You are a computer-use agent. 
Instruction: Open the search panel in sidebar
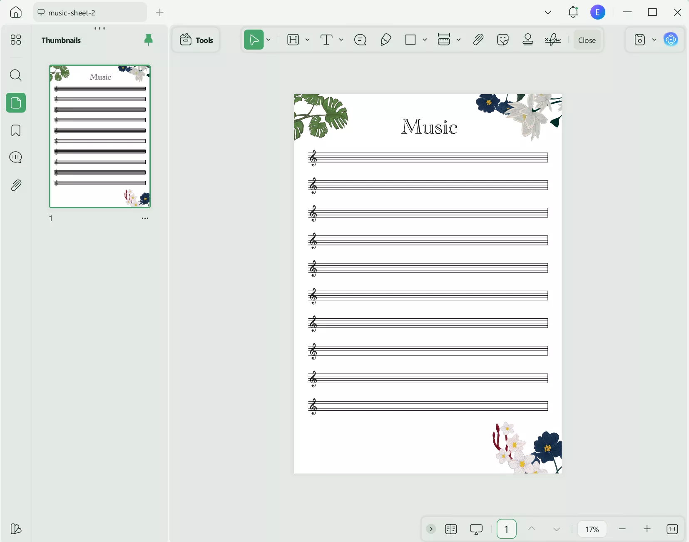[x=16, y=75]
